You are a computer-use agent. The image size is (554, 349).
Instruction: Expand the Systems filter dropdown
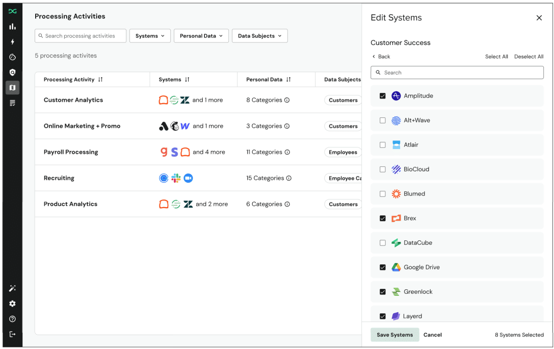150,36
